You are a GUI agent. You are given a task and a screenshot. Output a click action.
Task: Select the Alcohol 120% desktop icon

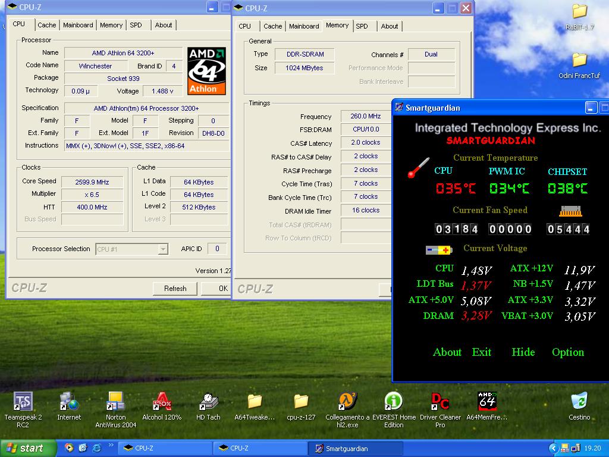pyautogui.click(x=162, y=402)
